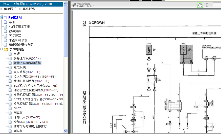This screenshot has width=221, height=134.
Task: Open 多路通信系统(CAN) diagram
Action: pyautogui.click(x=27, y=58)
